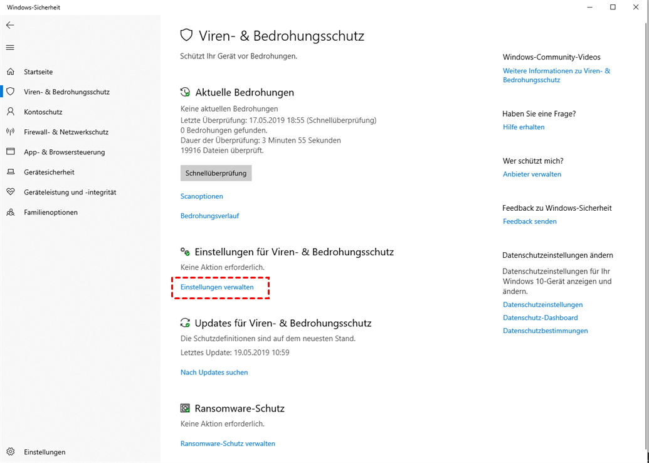This screenshot has height=463, width=649.
Task: Click Feedback senden link
Action: tap(529, 221)
